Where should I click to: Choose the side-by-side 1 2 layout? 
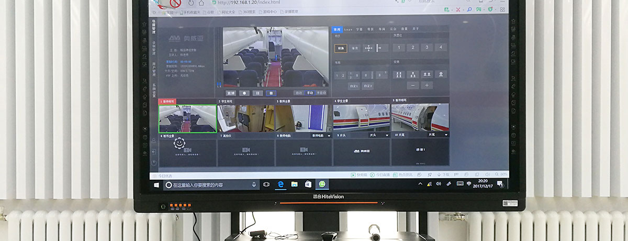coord(341,75)
